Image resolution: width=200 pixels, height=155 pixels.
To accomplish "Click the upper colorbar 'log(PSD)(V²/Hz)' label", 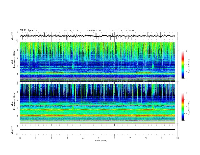I will [189, 66].
